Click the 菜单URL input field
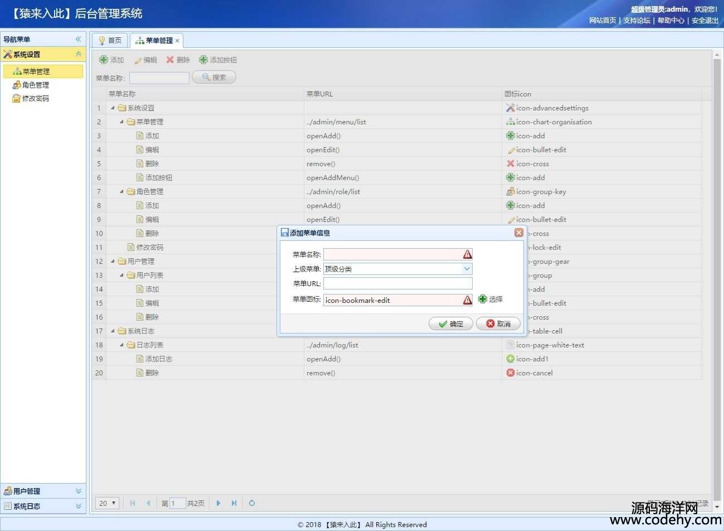This screenshot has width=724, height=531. [x=397, y=283]
